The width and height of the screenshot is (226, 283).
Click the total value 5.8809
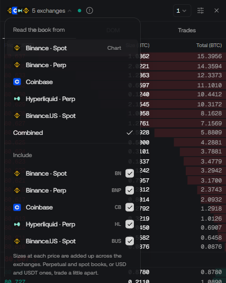pos(211,132)
